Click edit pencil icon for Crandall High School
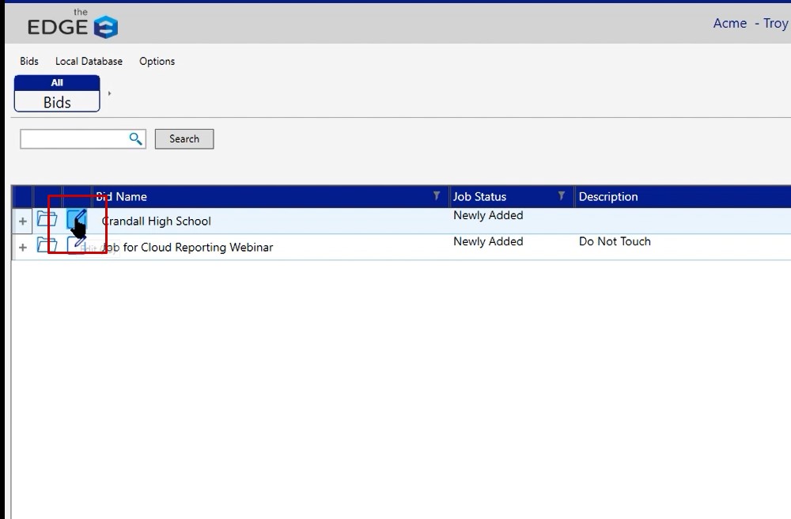Image resolution: width=791 pixels, height=519 pixels. pyautogui.click(x=77, y=220)
